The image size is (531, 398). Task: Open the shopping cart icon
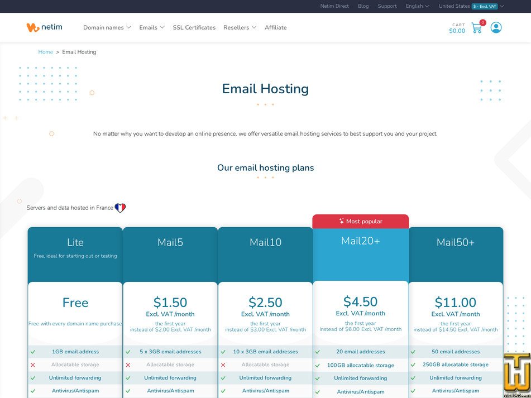(x=476, y=28)
